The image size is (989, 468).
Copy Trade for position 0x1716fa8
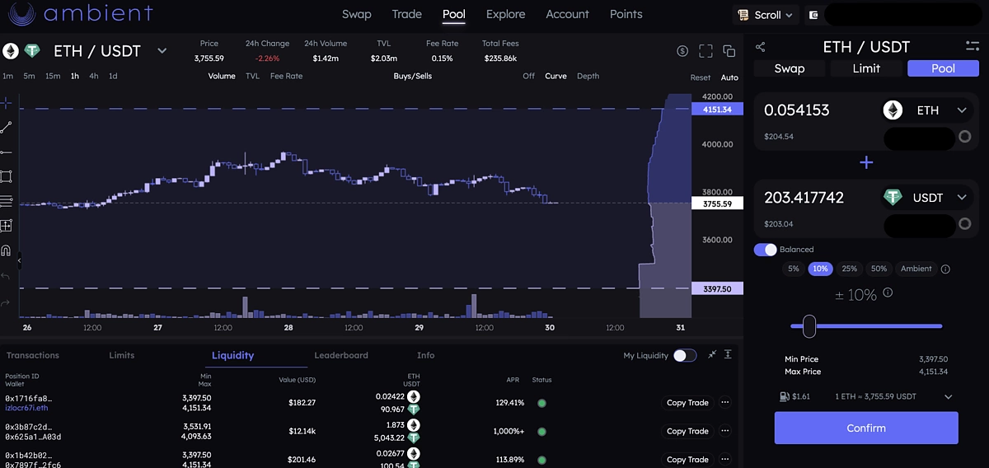pyautogui.click(x=687, y=403)
